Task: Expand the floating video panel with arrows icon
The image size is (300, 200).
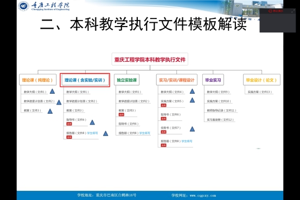Action: [x=293, y=11]
